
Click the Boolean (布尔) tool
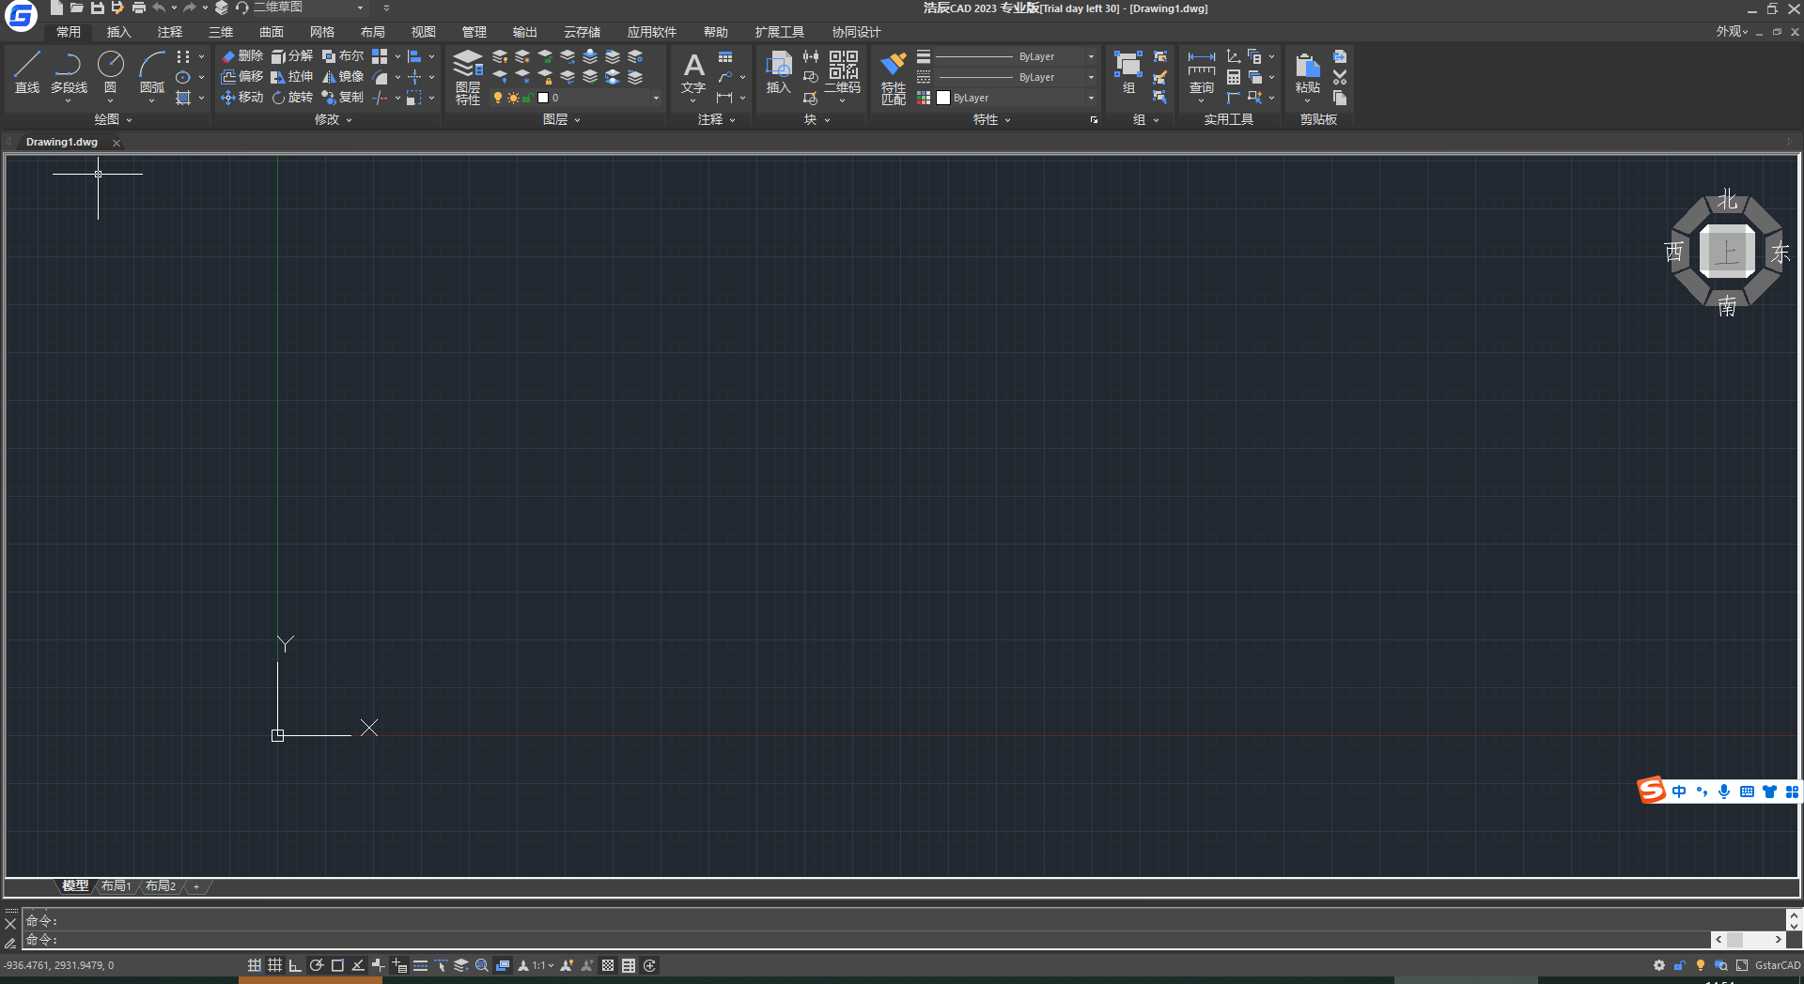coord(343,56)
